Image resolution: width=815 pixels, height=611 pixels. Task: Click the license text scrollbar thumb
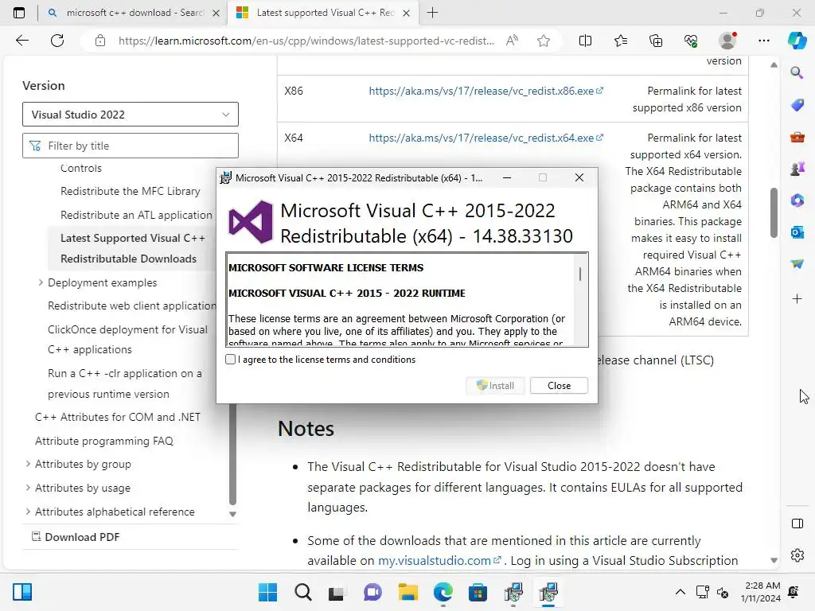(x=580, y=274)
